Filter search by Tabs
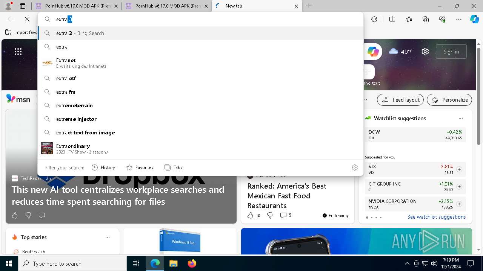483x271 pixels. coord(173,167)
